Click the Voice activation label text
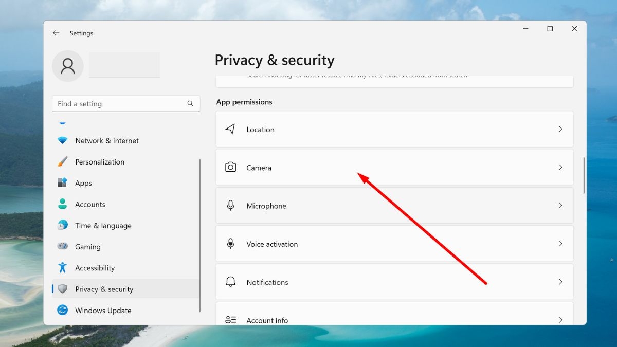 point(272,244)
